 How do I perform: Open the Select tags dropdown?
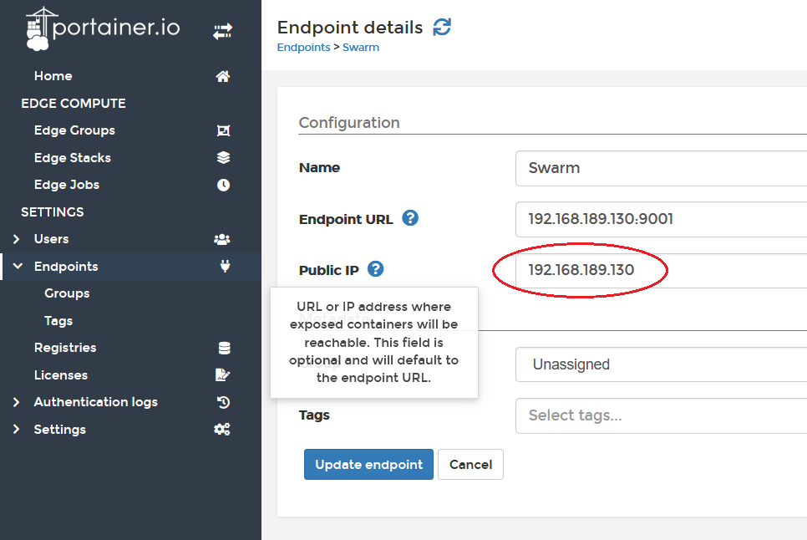pos(660,415)
